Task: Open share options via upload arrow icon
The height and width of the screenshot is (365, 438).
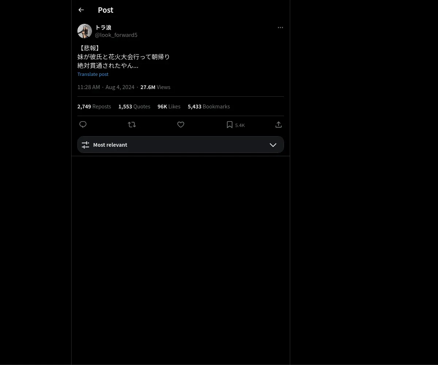Action: [x=278, y=124]
